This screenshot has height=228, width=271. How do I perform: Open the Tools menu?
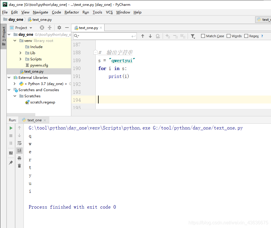coord(97,12)
